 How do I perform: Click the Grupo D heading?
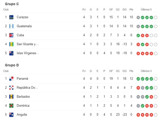(x=12, y=65)
